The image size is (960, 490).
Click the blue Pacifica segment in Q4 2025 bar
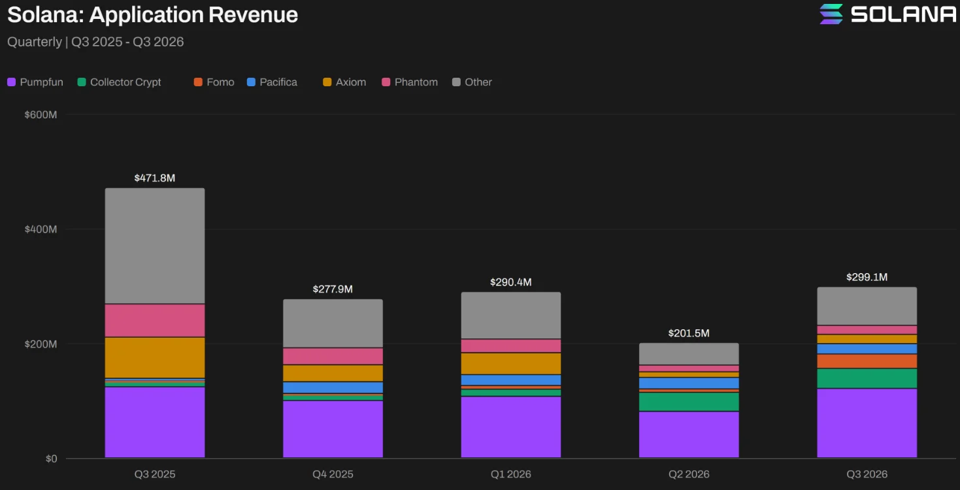point(333,387)
